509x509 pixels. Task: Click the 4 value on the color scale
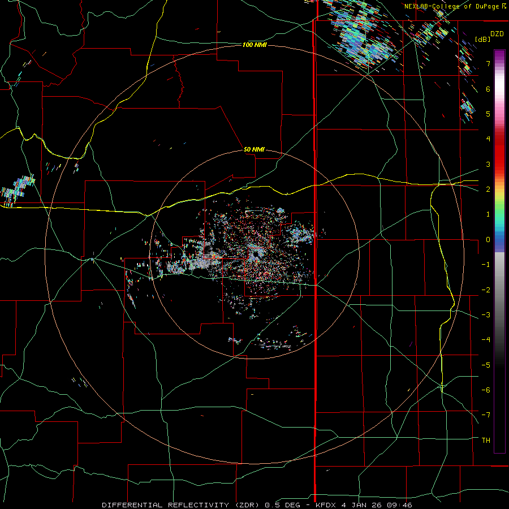488,139
